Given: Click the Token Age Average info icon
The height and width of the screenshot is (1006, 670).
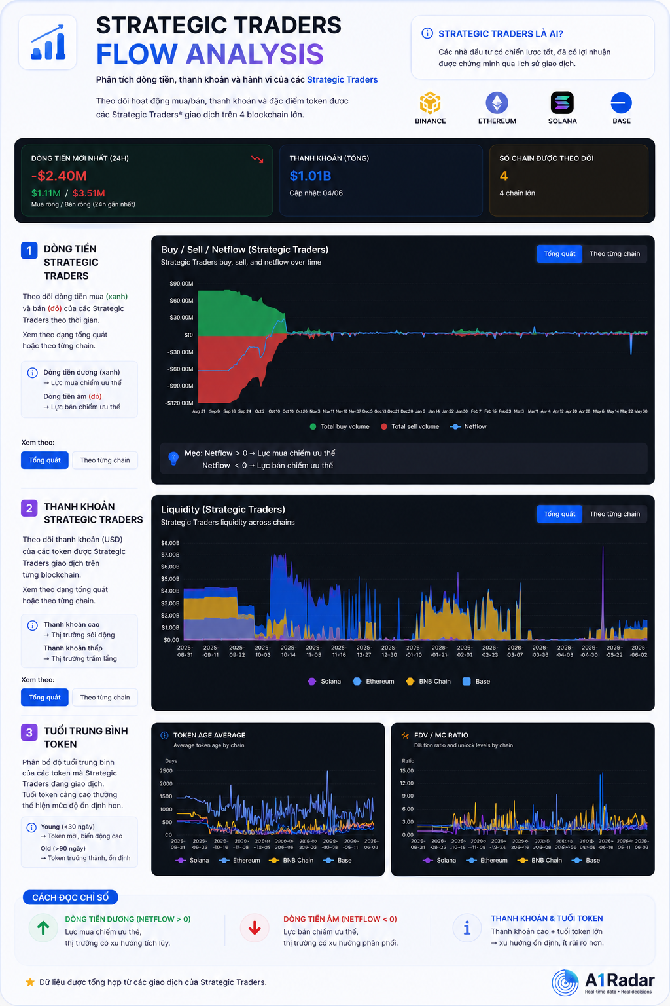Looking at the screenshot, I should click(x=164, y=736).
